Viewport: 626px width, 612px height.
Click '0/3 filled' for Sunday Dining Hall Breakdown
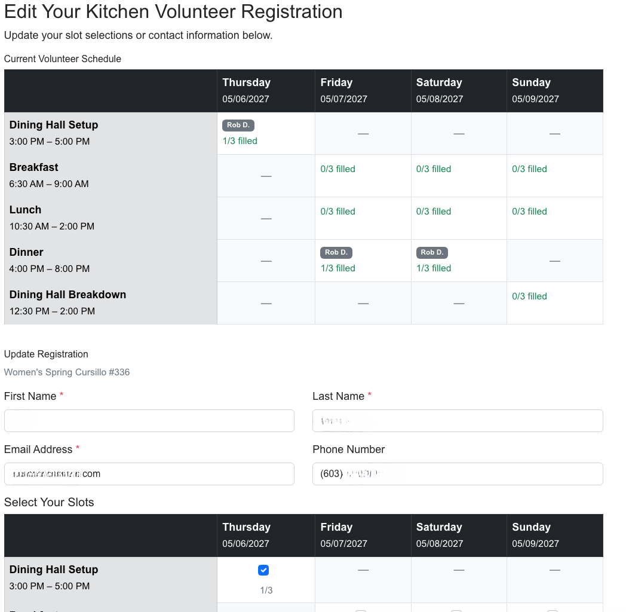coord(529,296)
